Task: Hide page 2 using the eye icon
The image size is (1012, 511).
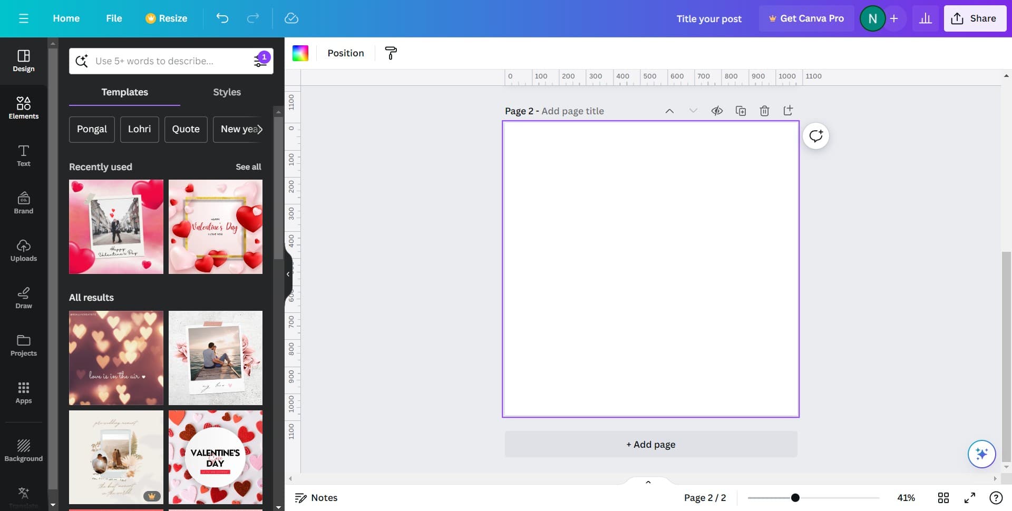Action: tap(717, 111)
